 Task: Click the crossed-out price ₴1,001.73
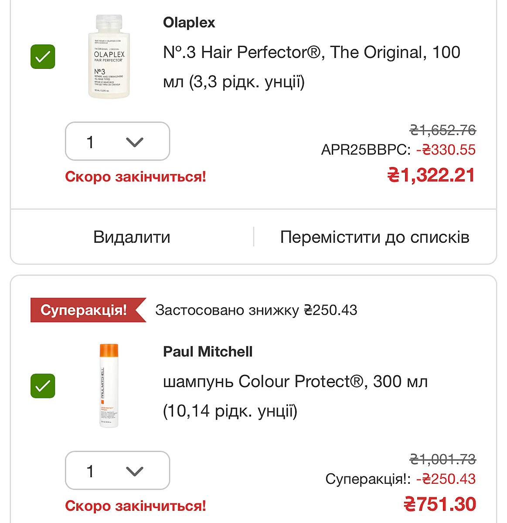(x=442, y=459)
